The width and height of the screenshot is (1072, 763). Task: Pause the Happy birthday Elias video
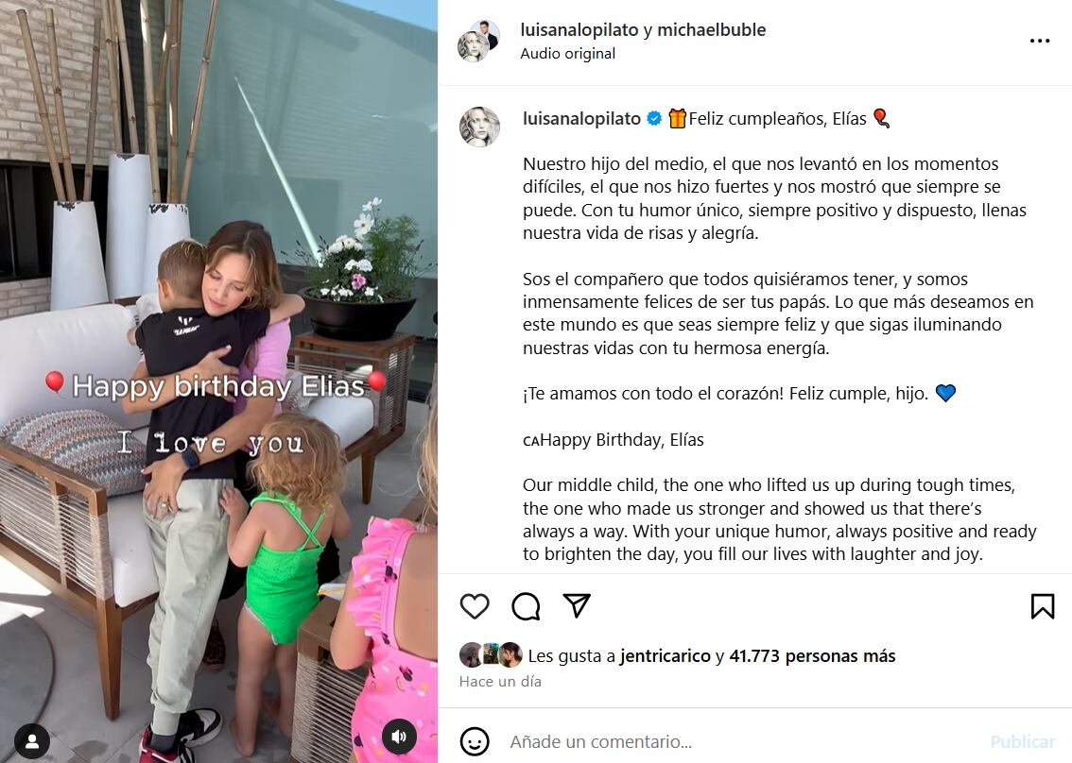[218, 381]
